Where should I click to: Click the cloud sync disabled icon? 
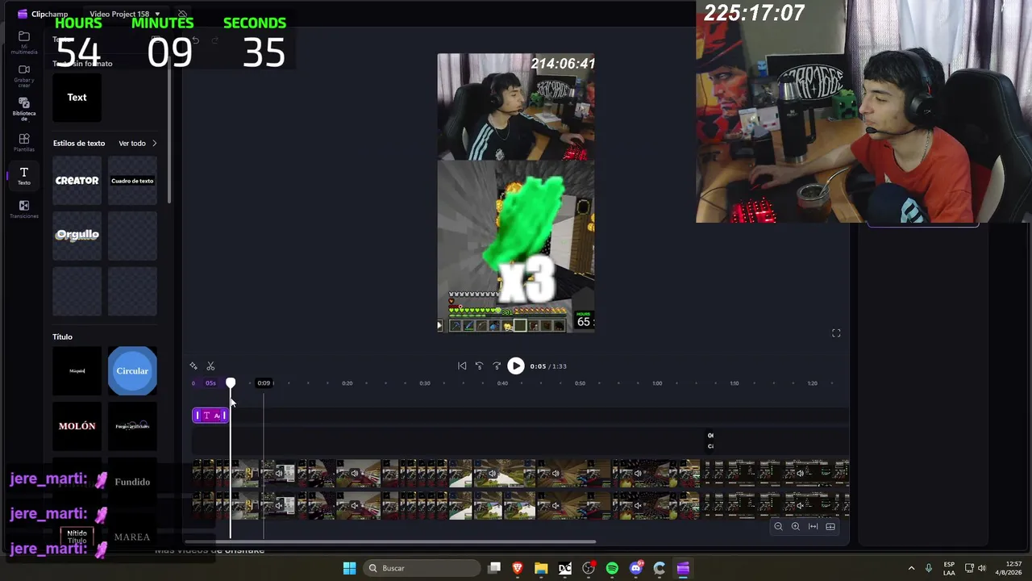pyautogui.click(x=183, y=14)
